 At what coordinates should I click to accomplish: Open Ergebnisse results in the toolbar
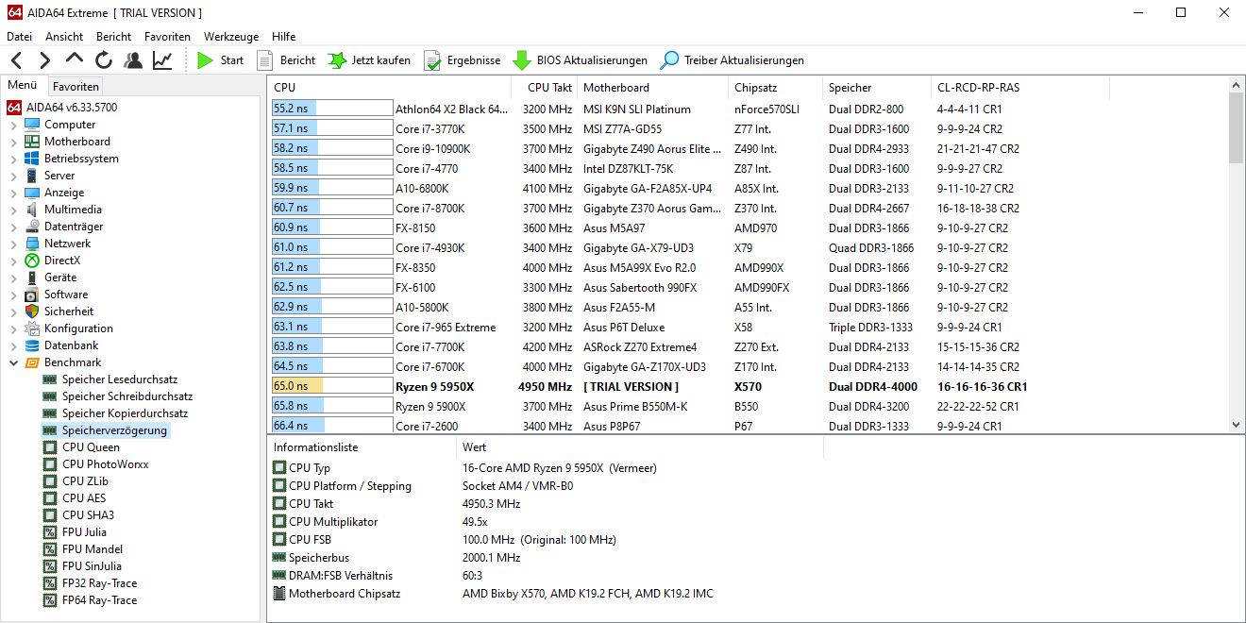[x=463, y=60]
